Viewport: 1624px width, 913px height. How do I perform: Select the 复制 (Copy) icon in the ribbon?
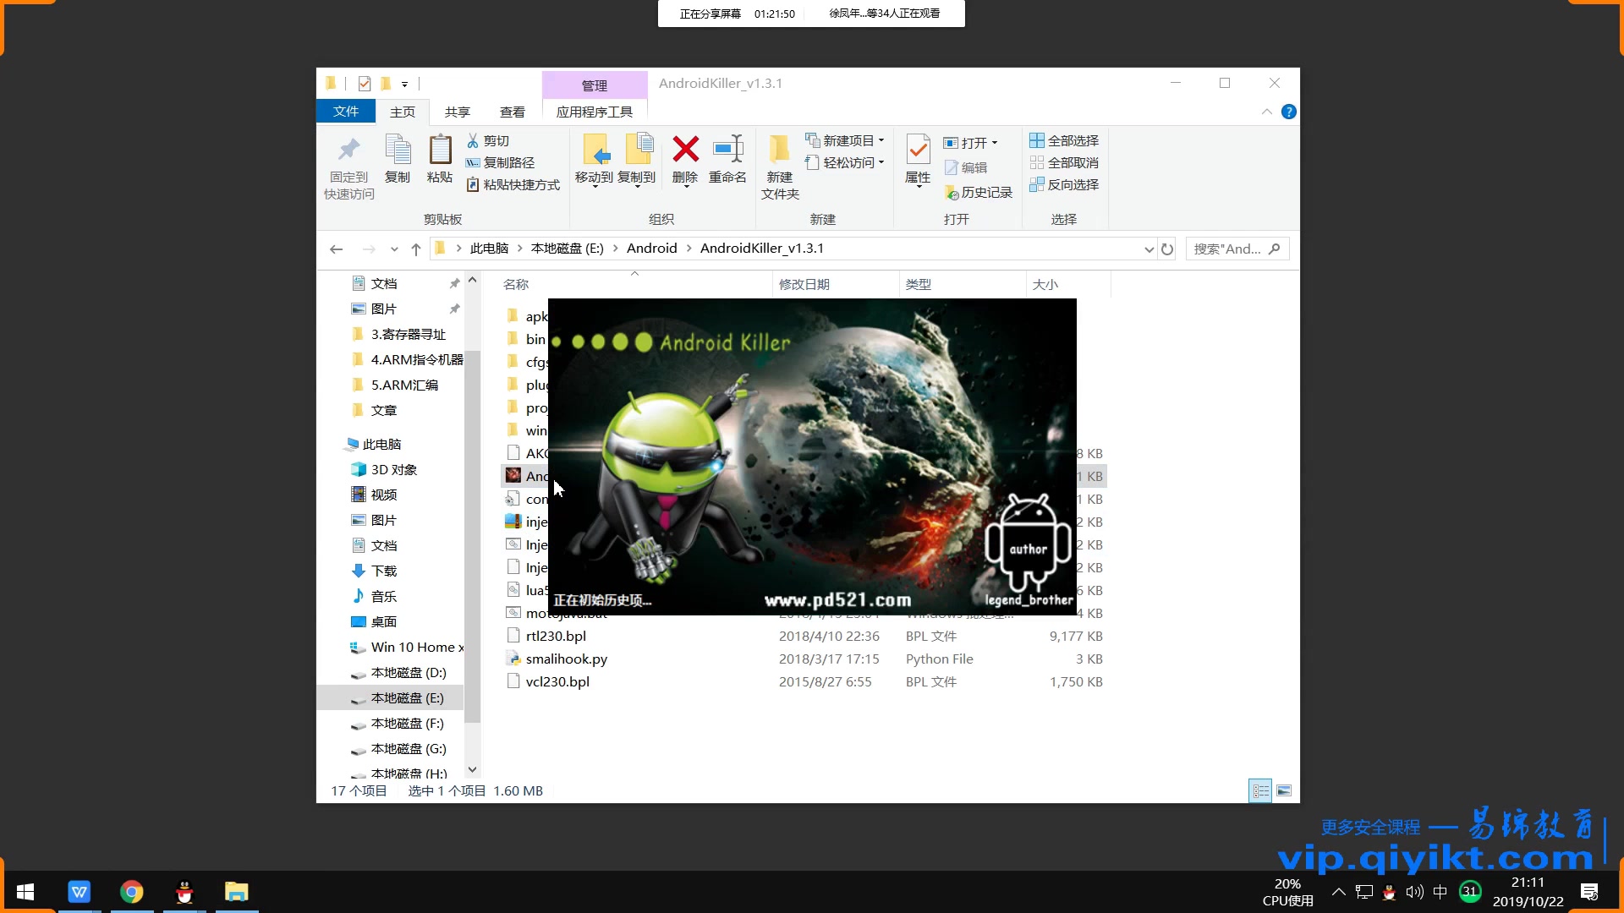(x=397, y=161)
